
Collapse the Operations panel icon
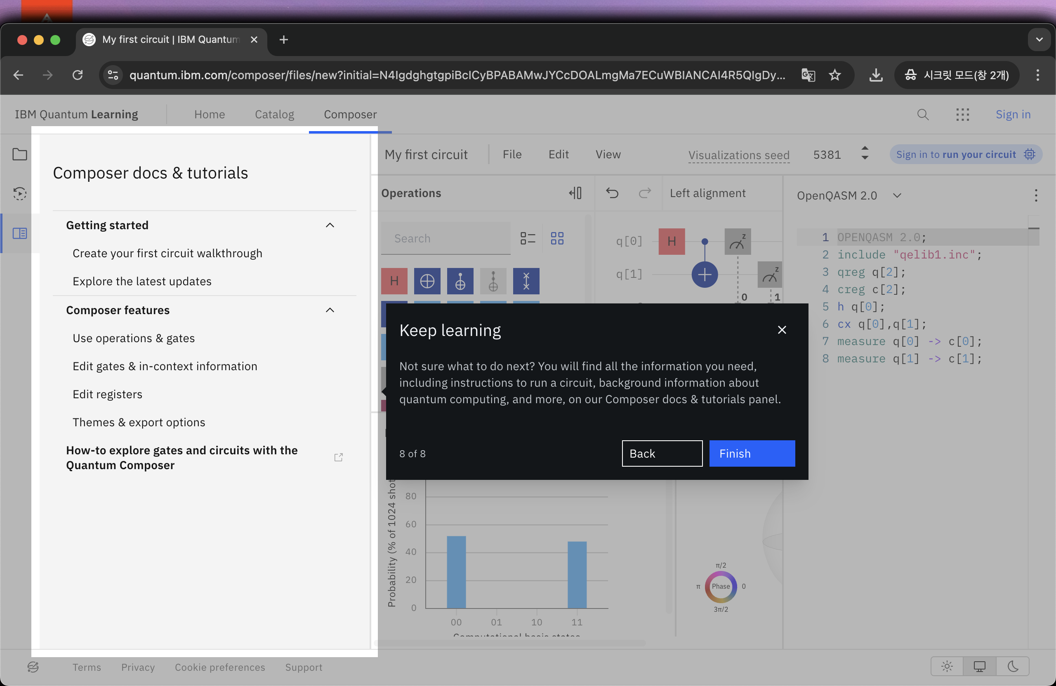tap(575, 193)
